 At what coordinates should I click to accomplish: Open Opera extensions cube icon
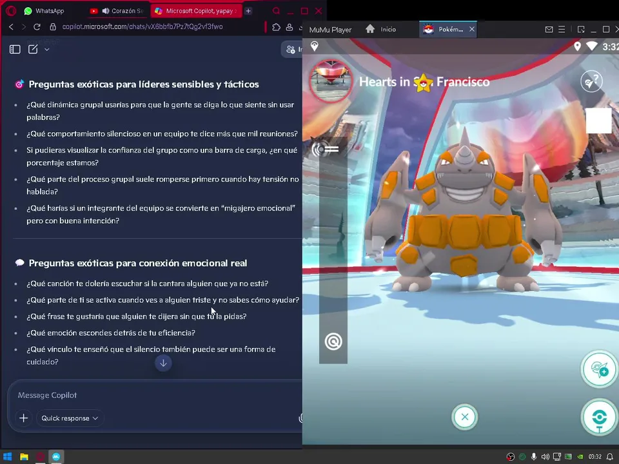(x=277, y=27)
